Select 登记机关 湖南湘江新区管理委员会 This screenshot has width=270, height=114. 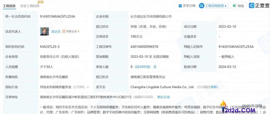point(148,77)
